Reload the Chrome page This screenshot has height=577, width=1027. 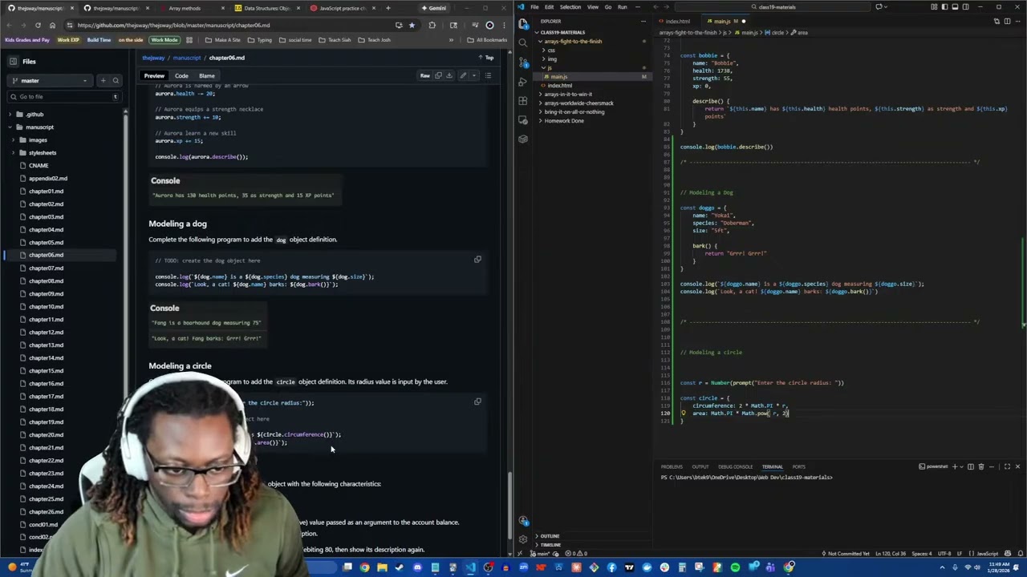tap(38, 25)
